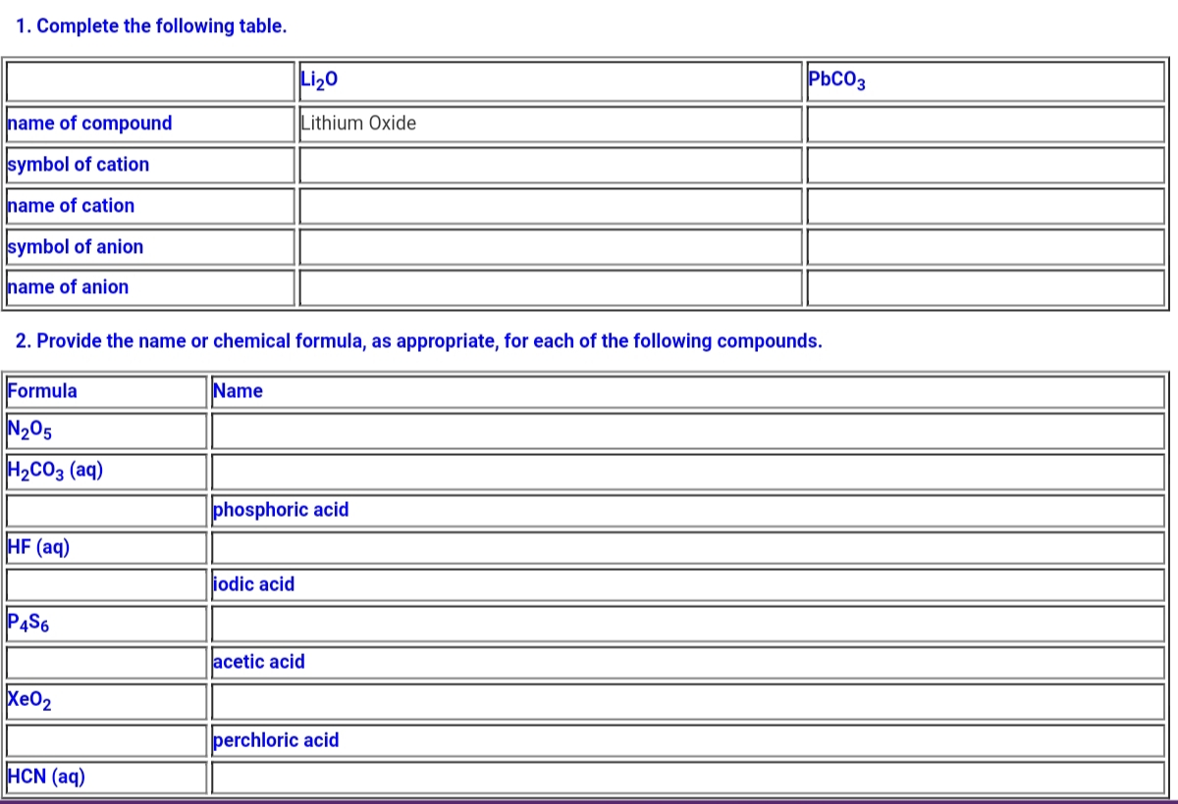Click the XeO2 formula cell

(105, 701)
